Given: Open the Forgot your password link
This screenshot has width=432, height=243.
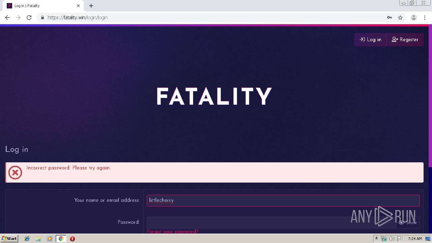Looking at the screenshot, I should pyautogui.click(x=173, y=232).
